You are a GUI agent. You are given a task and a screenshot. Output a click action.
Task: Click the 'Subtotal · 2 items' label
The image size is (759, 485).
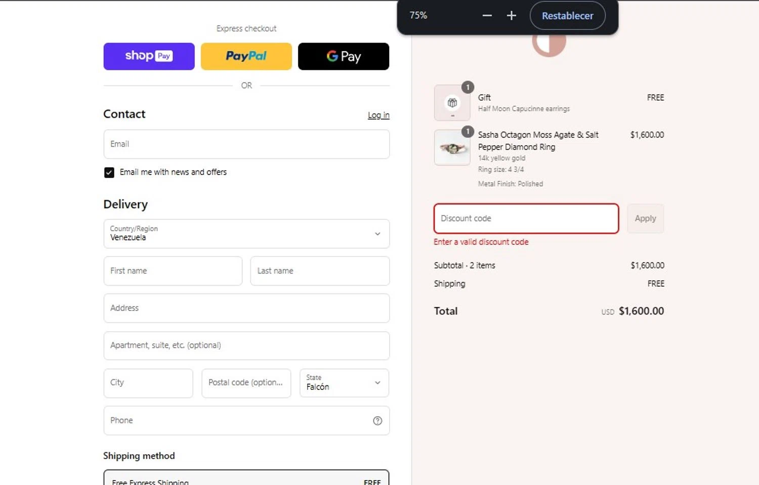[x=465, y=266]
